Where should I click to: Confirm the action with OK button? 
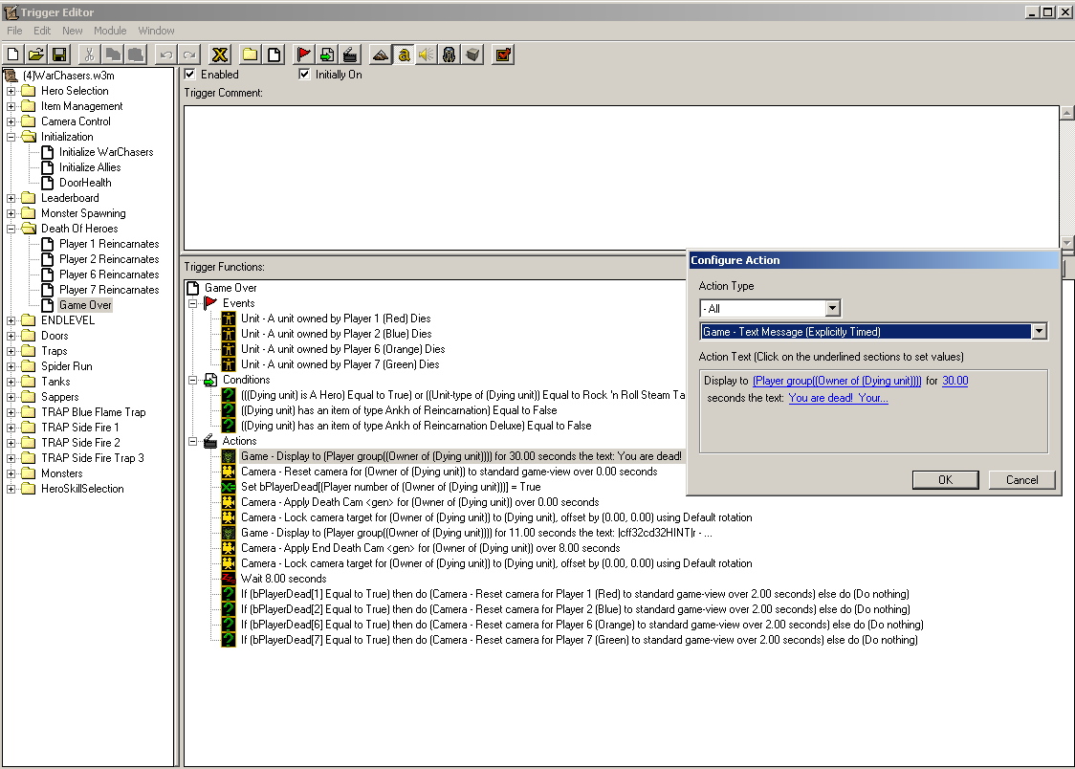tap(946, 480)
